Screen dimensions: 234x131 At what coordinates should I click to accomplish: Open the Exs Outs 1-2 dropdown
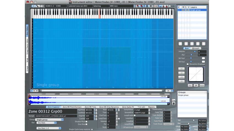click(x=47, y=128)
